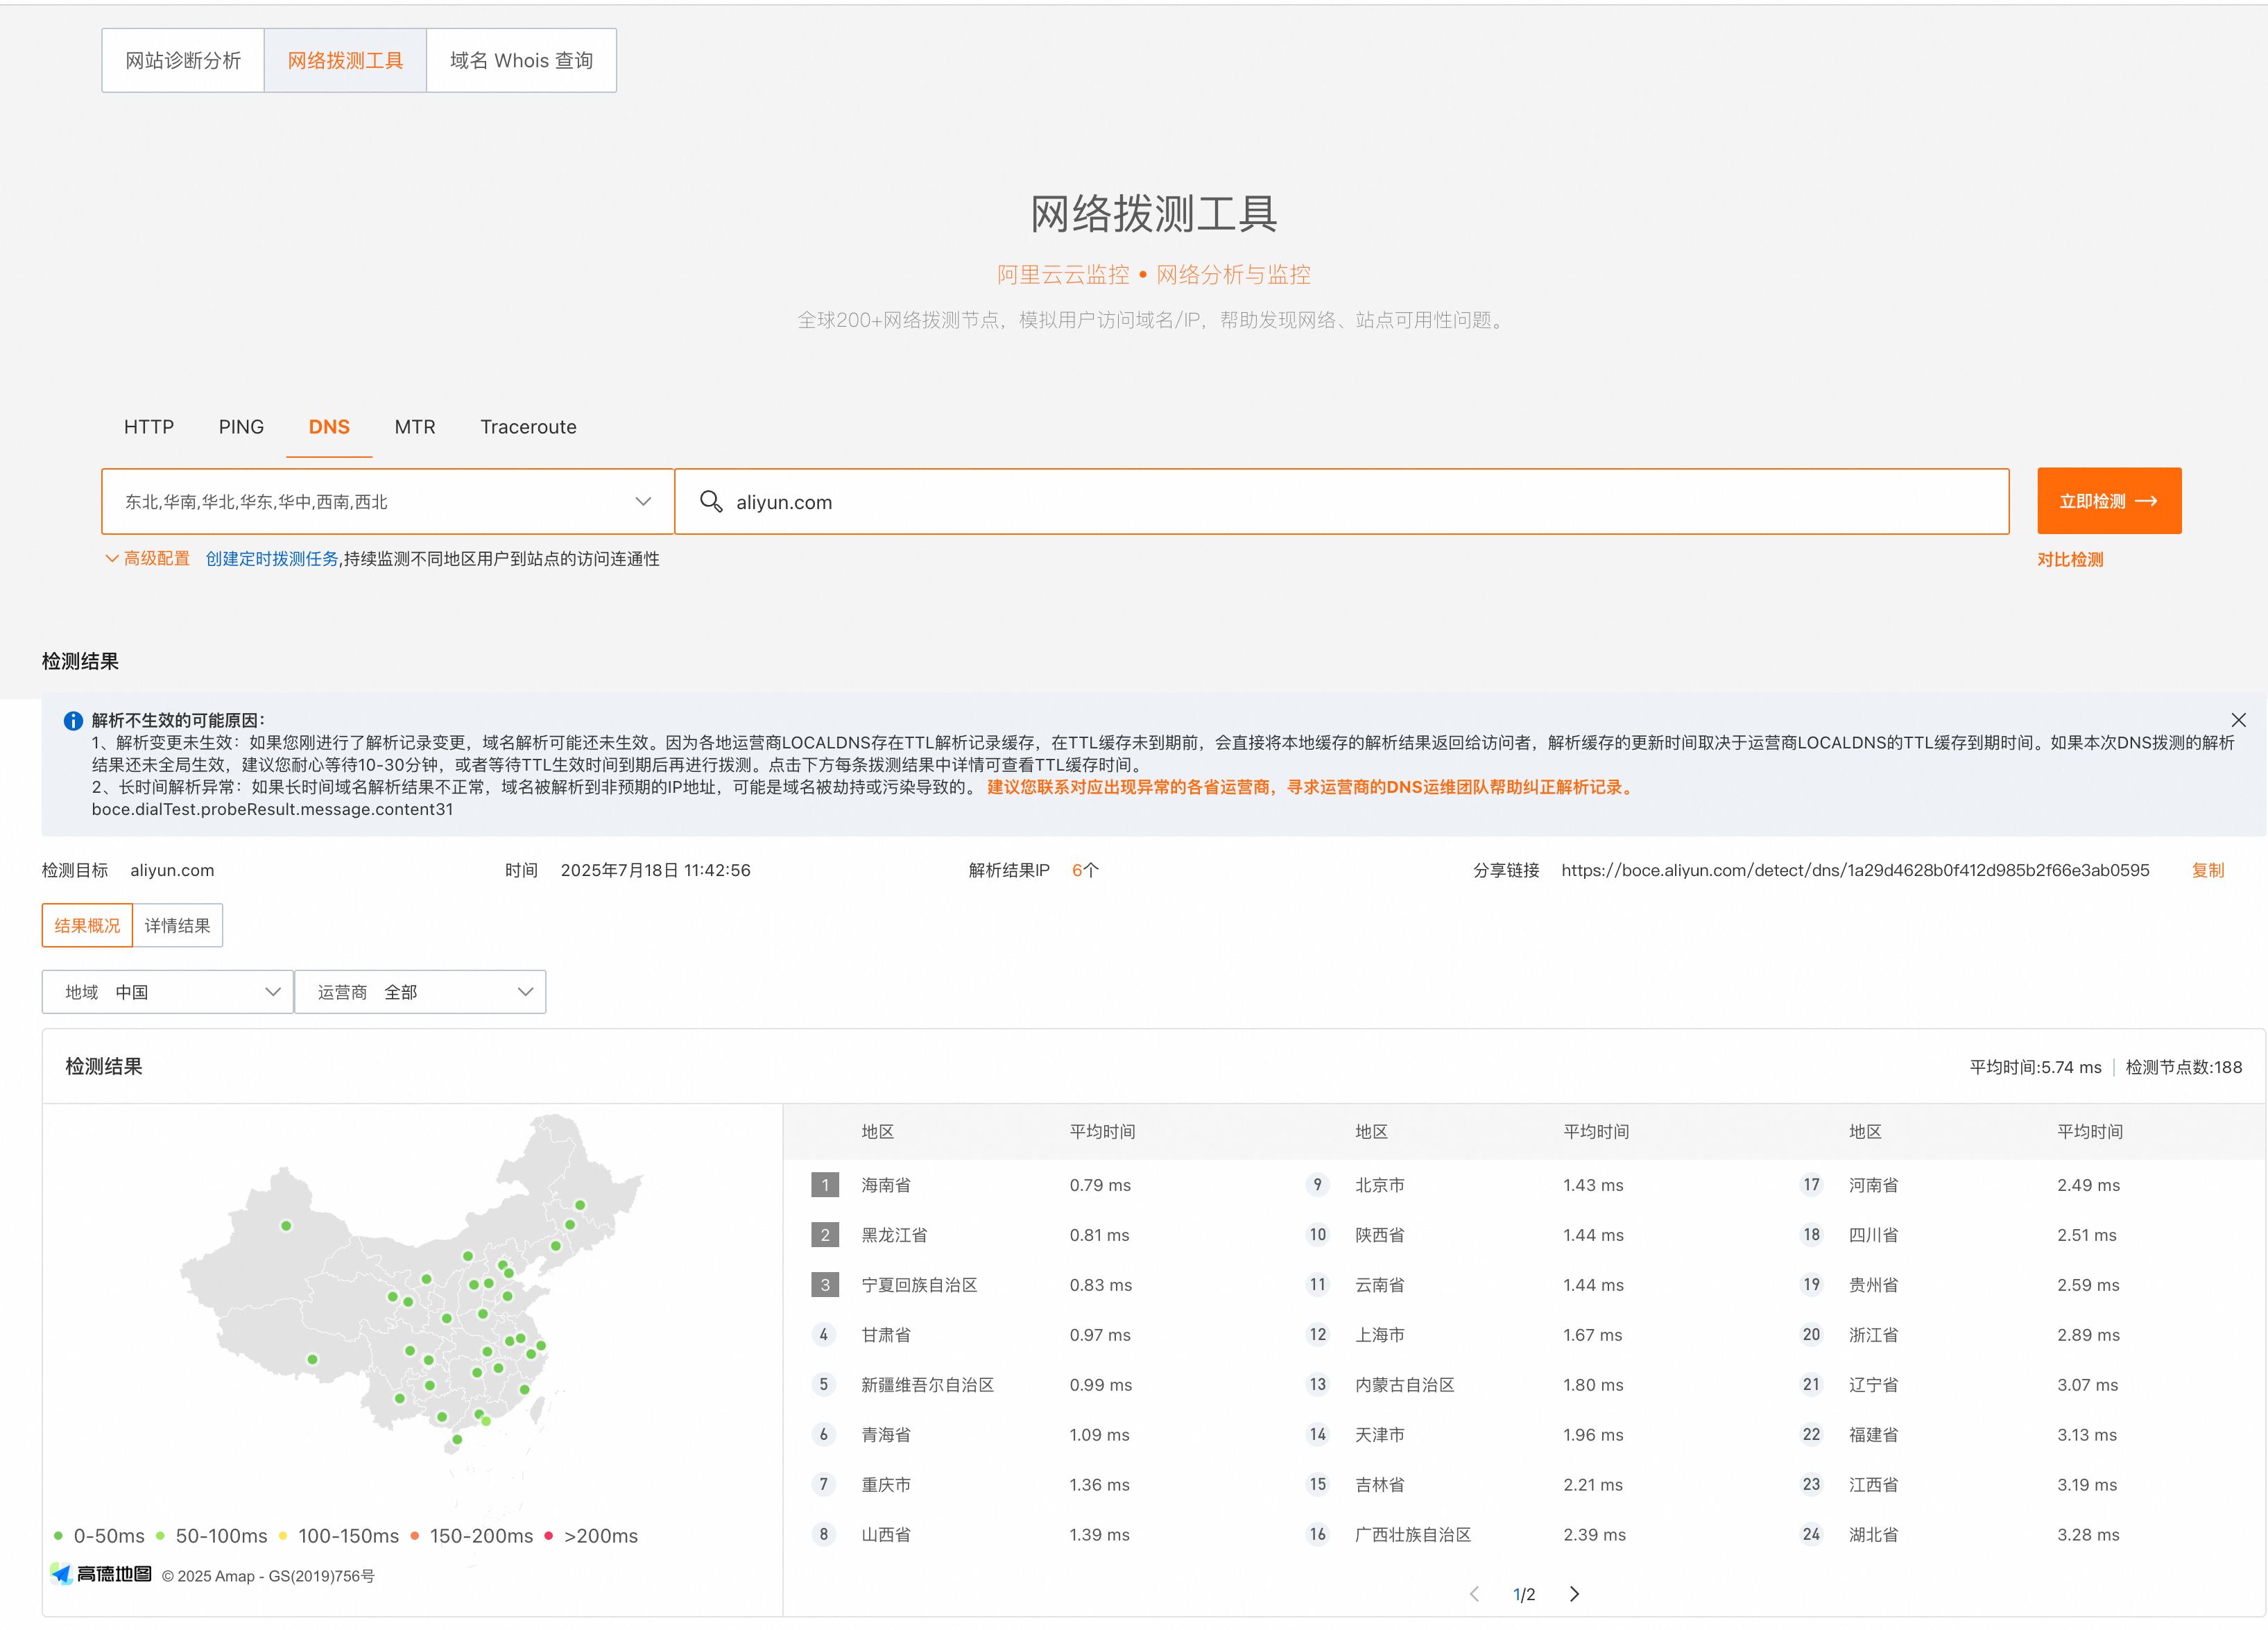Select the 江西省 row
Viewport: 2268px width, 1630px height.
coord(2018,1485)
